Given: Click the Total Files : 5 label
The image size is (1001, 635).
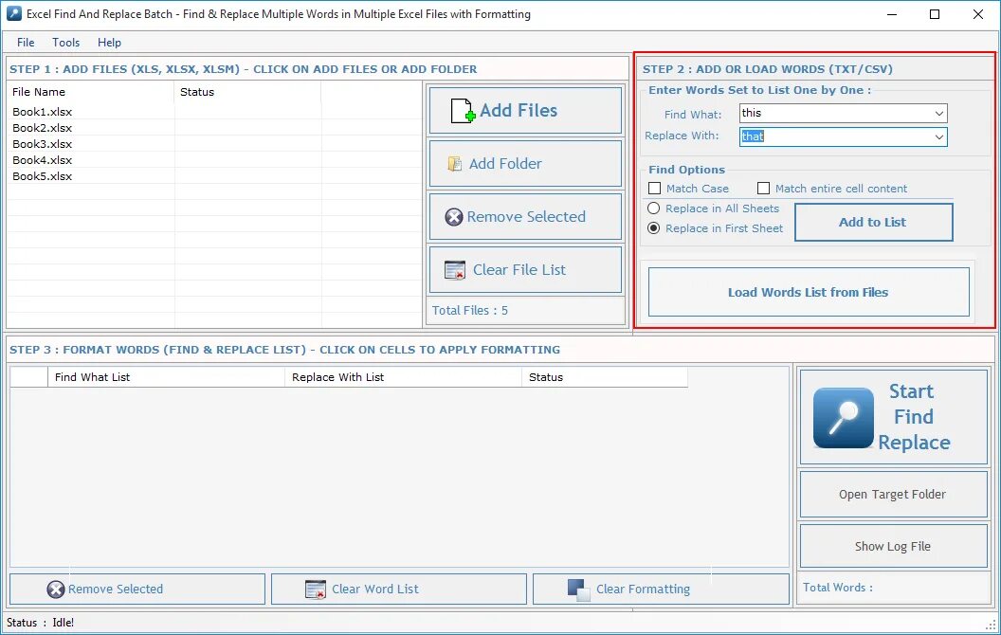Looking at the screenshot, I should [x=470, y=311].
